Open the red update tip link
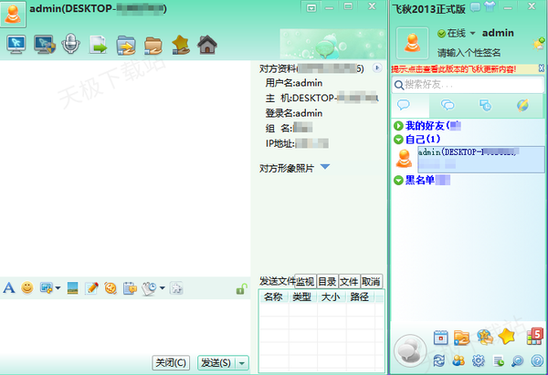 454,69
